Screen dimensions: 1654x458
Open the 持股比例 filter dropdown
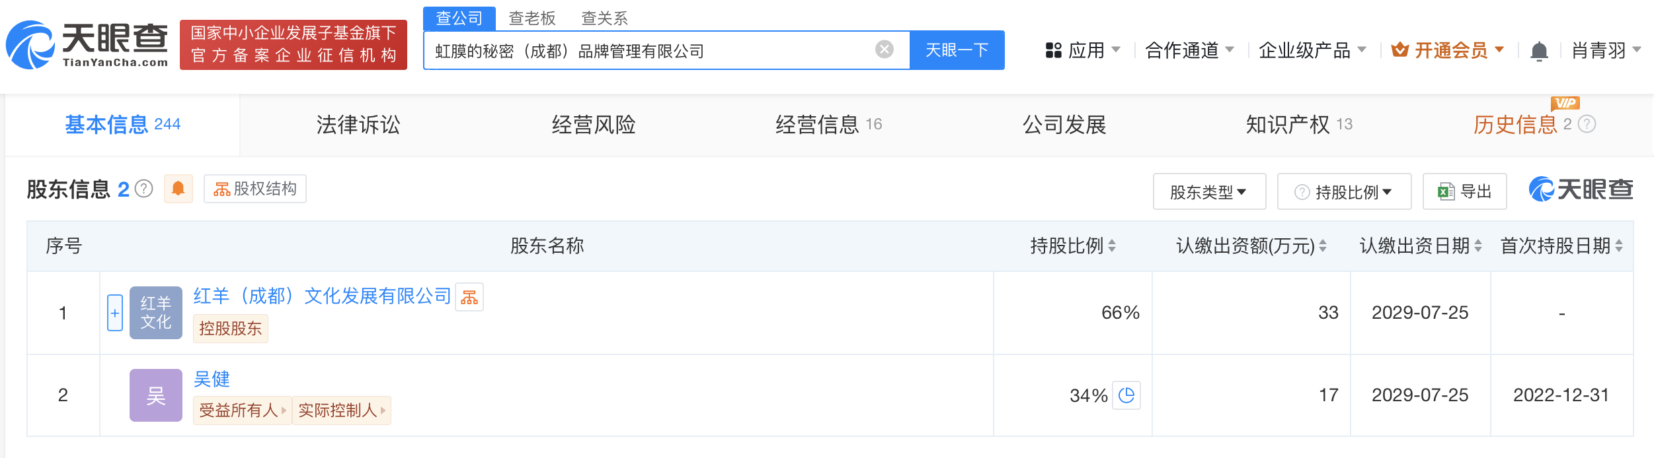1345,192
